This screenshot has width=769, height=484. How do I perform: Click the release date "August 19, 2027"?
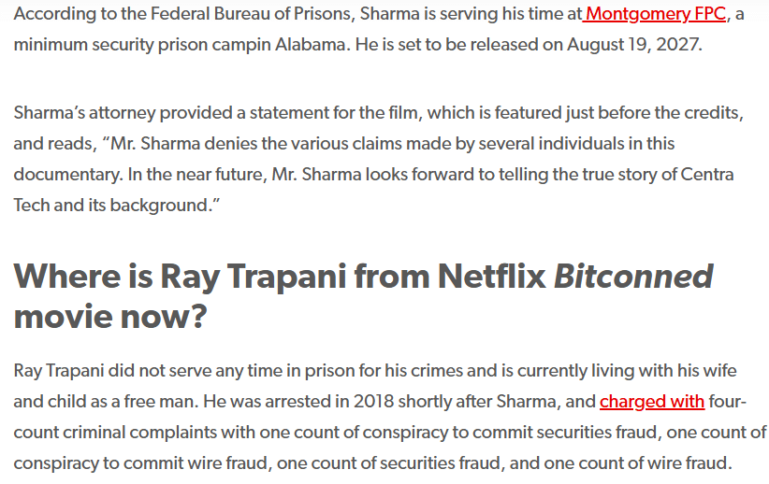point(632,45)
